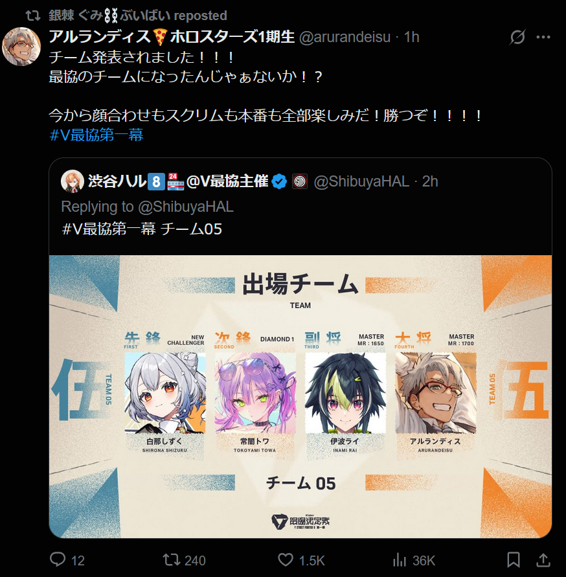Open the reply comment icon
This screenshot has height=577, width=566.
tap(58, 560)
